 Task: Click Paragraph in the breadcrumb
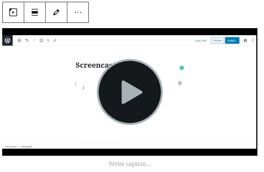tap(27, 146)
